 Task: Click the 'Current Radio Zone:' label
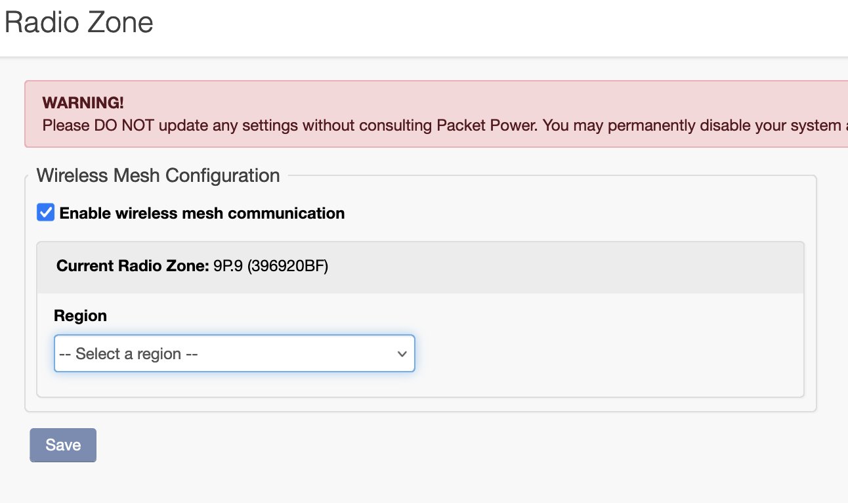click(133, 266)
